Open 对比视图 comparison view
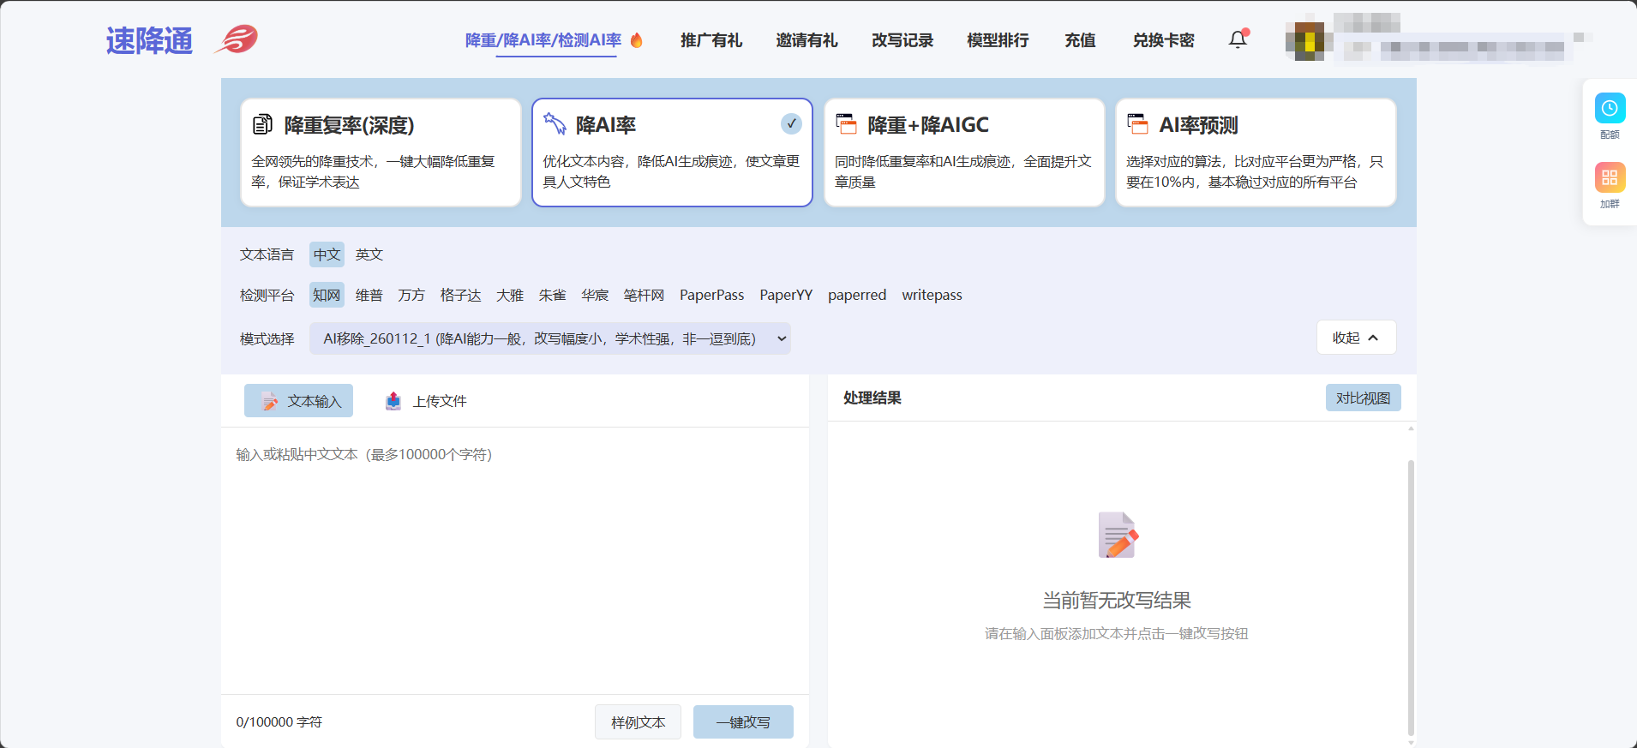 [x=1363, y=398]
